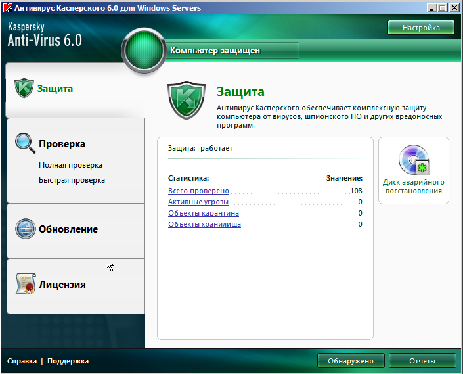The width and height of the screenshot is (463, 374).
Task: Open the Объекты хранилища link
Action: 204,224
